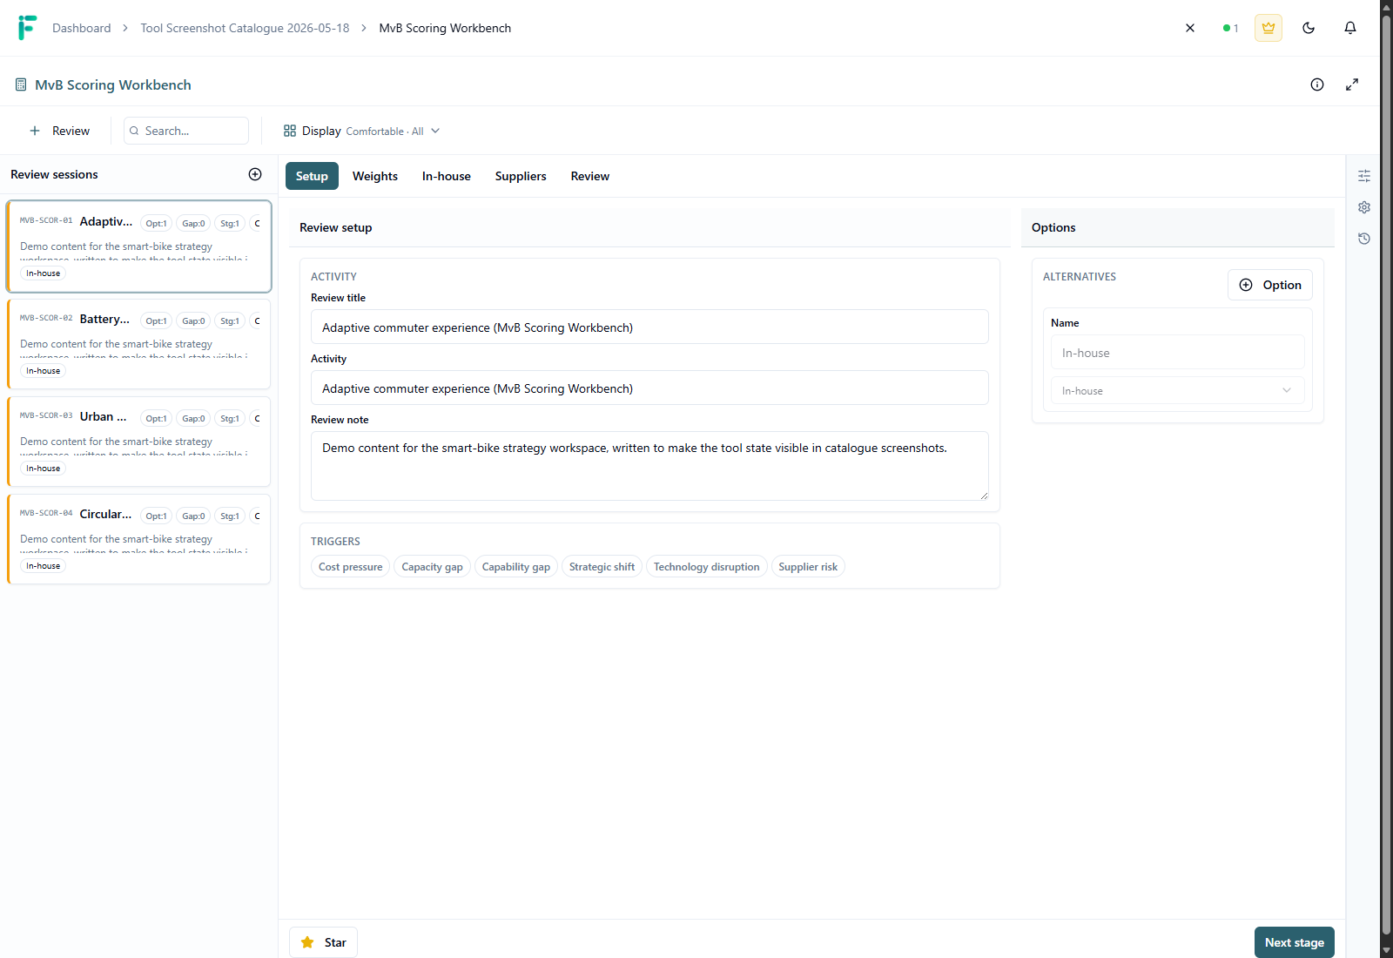Select the MVB-SCOR-04 Circular session card
1393x958 pixels.
point(139,539)
